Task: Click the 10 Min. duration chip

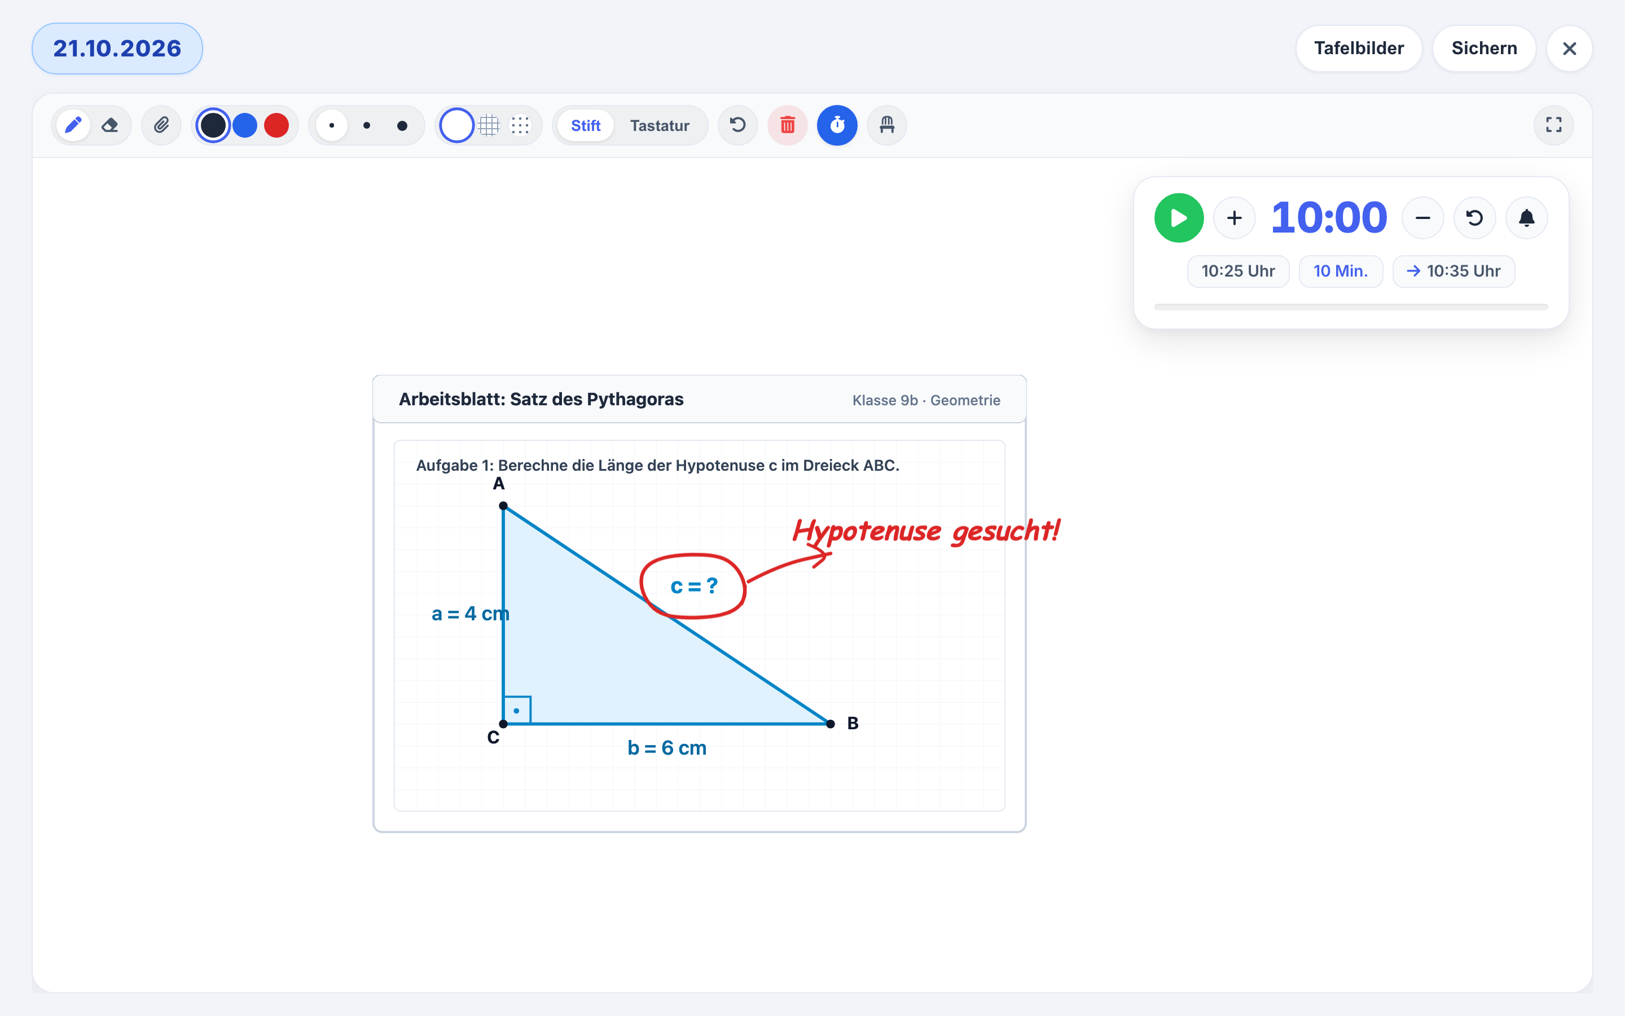Action: pyautogui.click(x=1340, y=271)
